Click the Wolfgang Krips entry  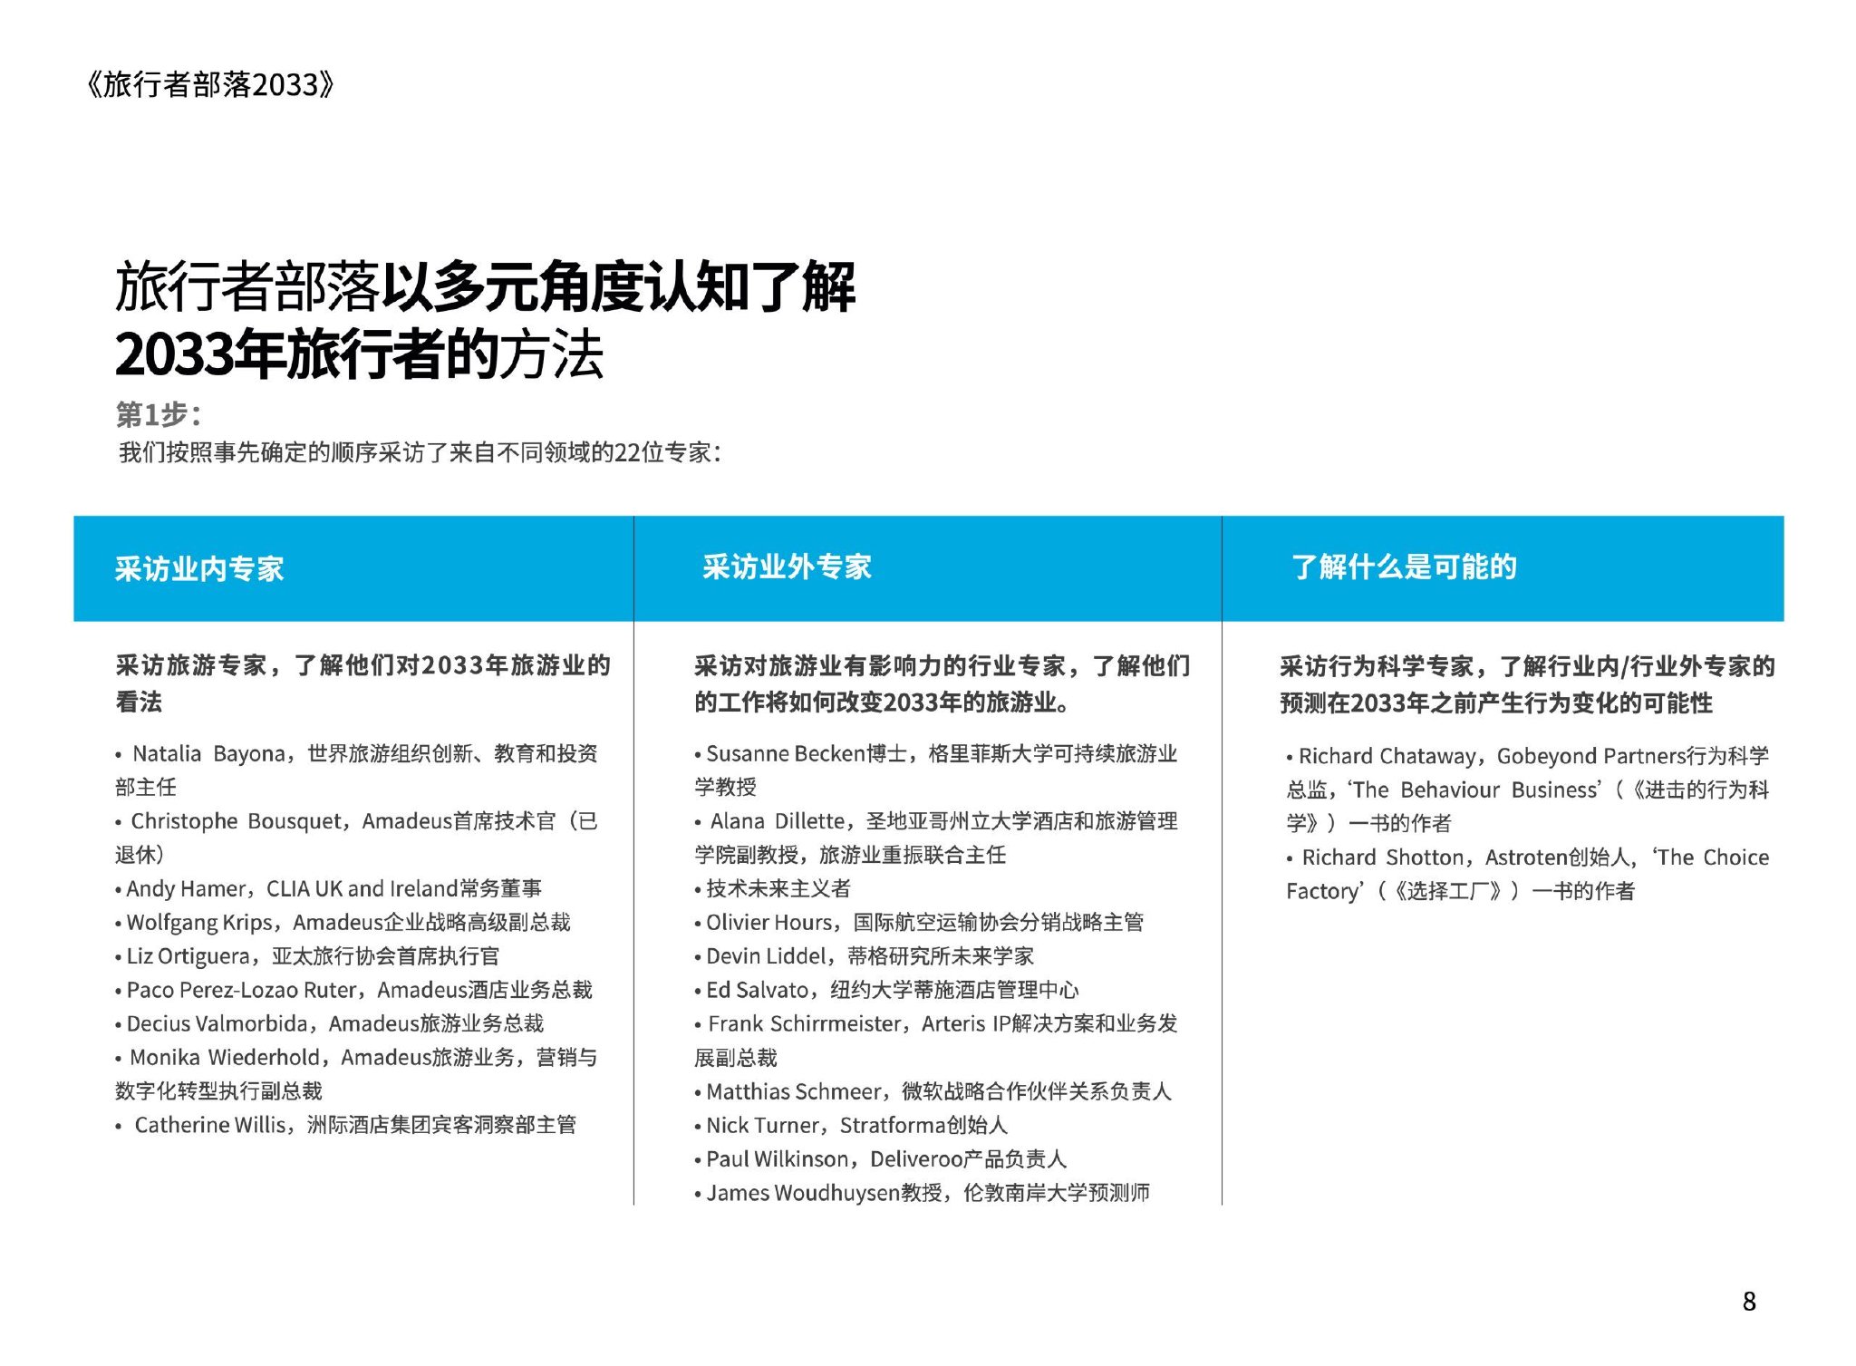tap(343, 923)
